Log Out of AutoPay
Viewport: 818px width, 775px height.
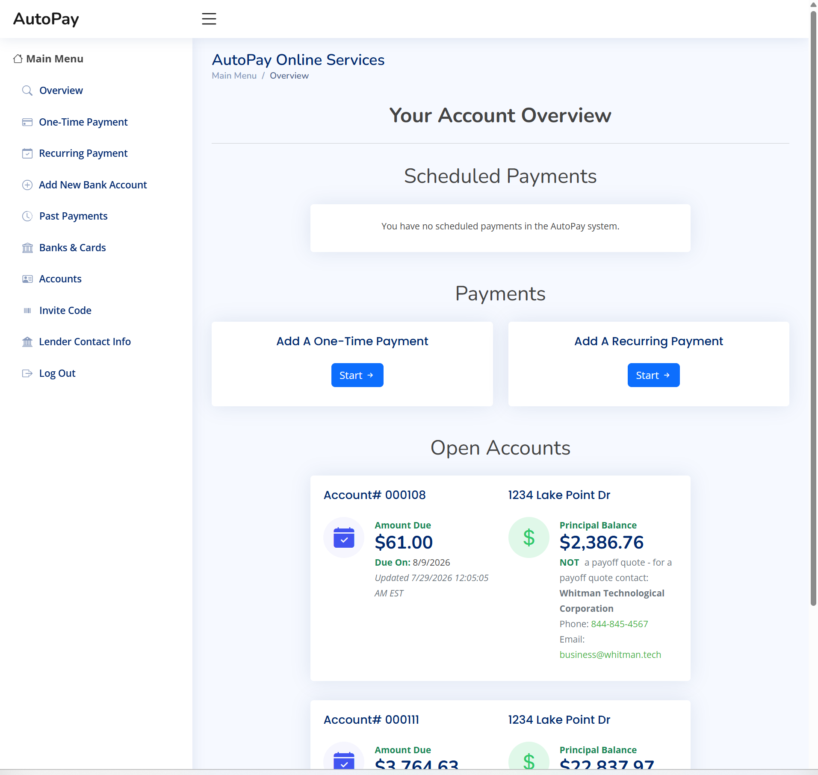pos(57,373)
